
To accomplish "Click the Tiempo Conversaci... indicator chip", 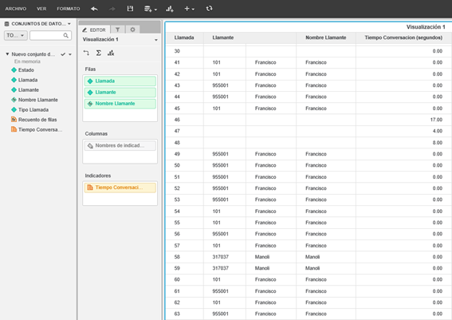I will pyautogui.click(x=120, y=188).
